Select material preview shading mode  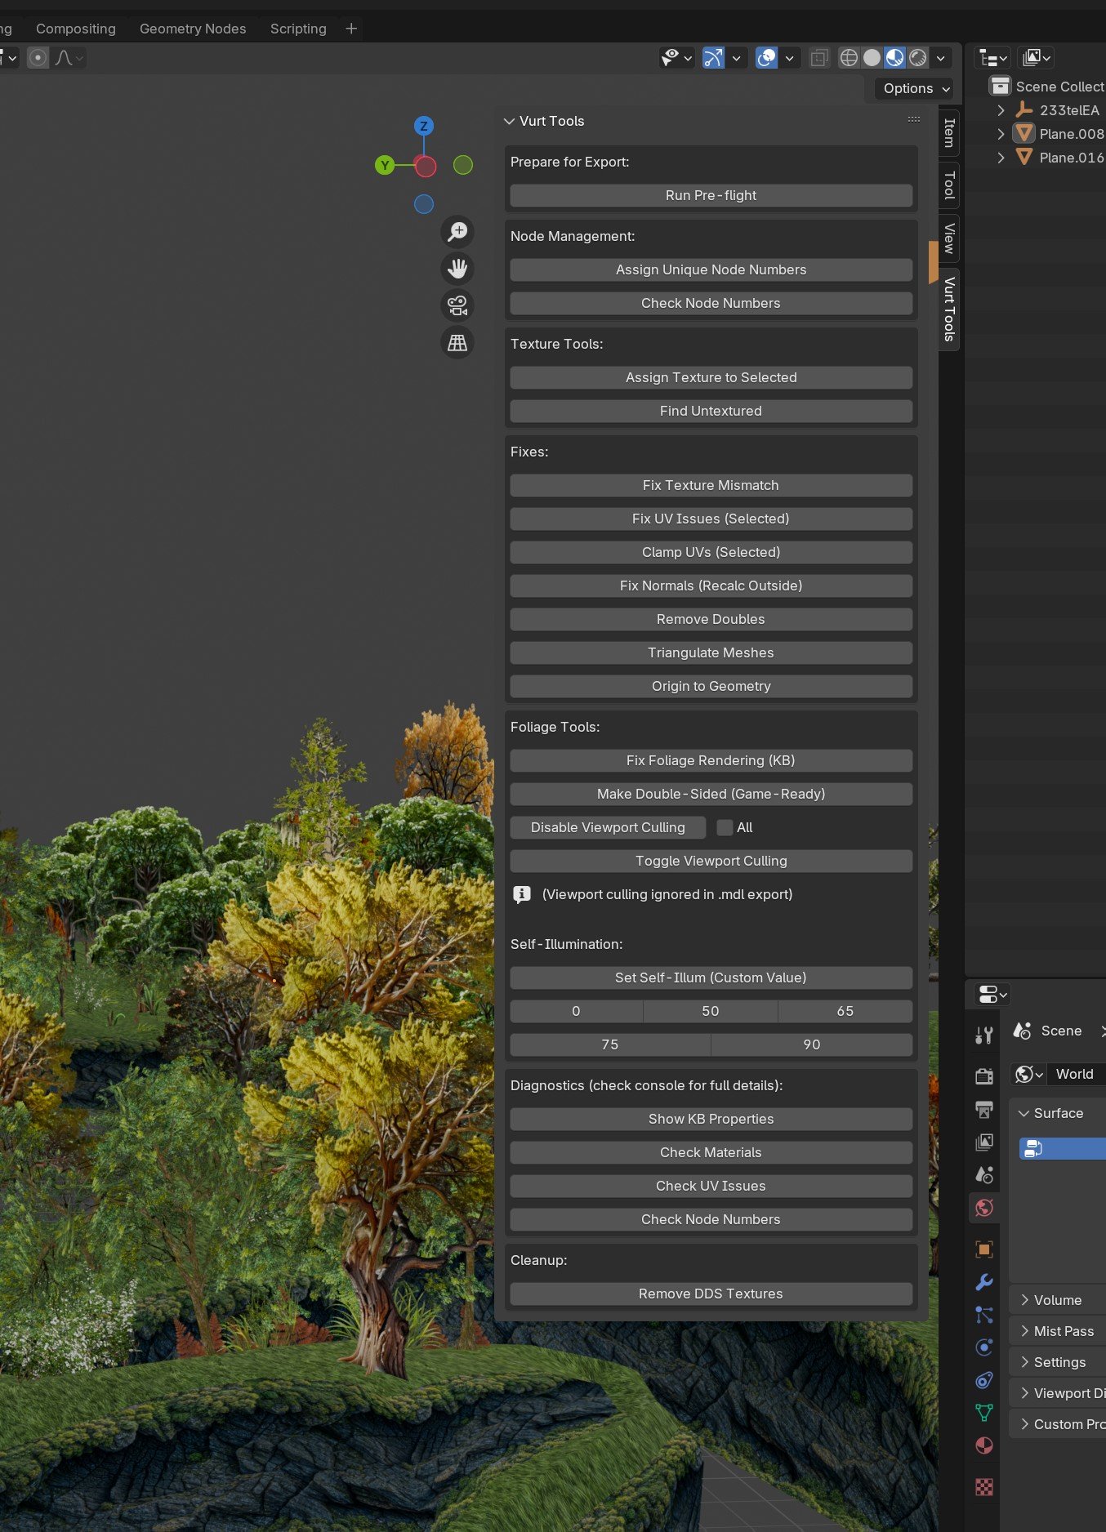tap(895, 58)
